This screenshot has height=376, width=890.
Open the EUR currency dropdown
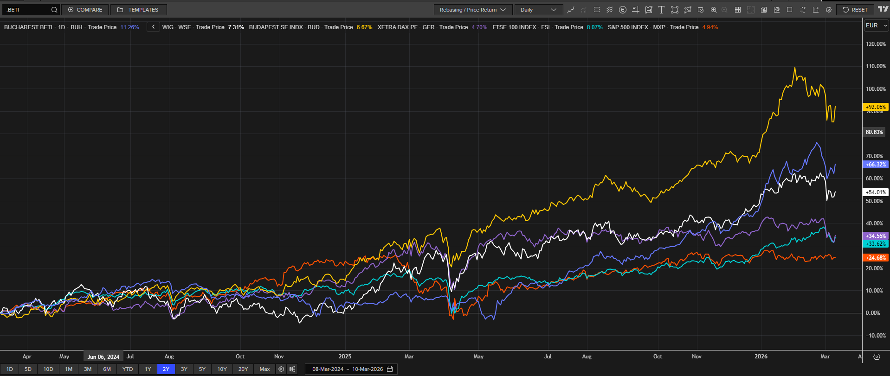[x=876, y=25]
